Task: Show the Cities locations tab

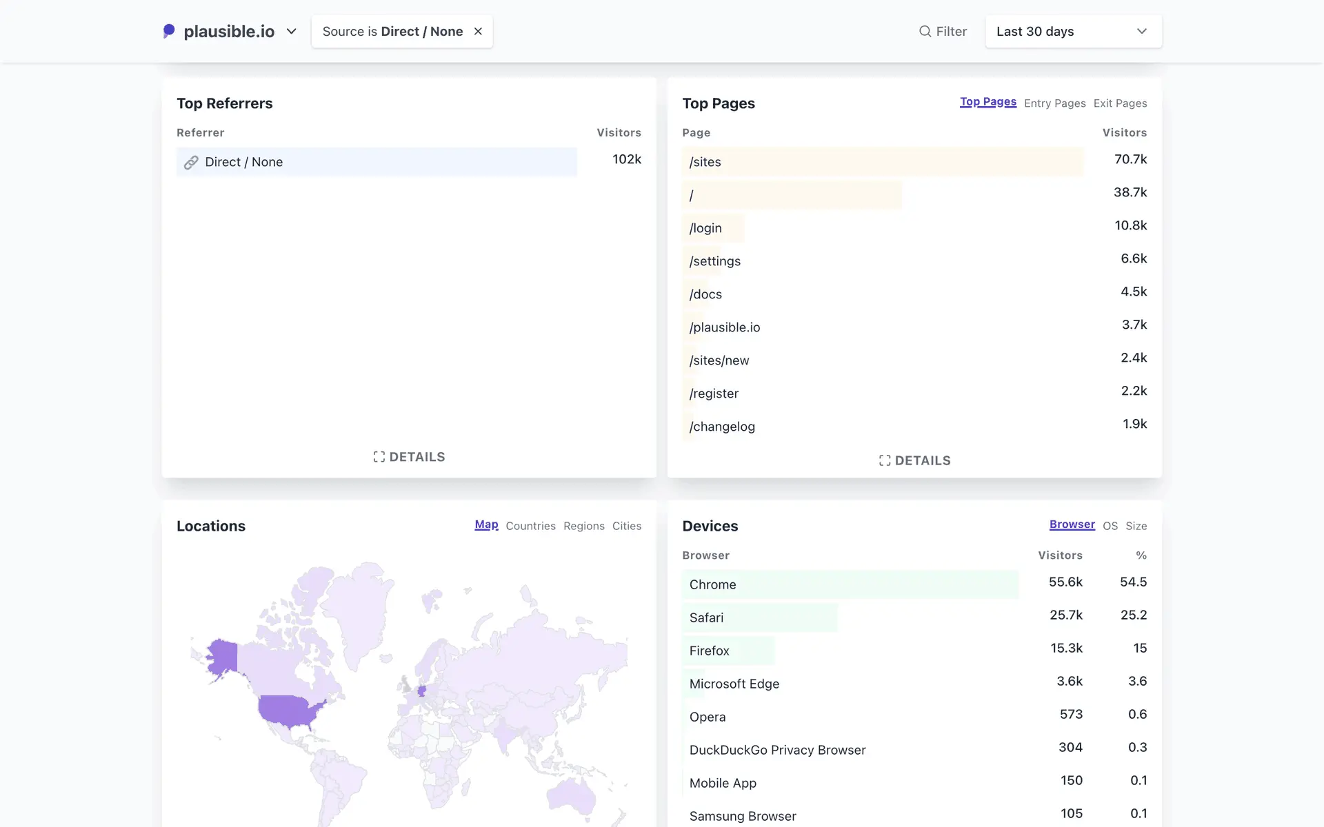Action: coord(626,526)
